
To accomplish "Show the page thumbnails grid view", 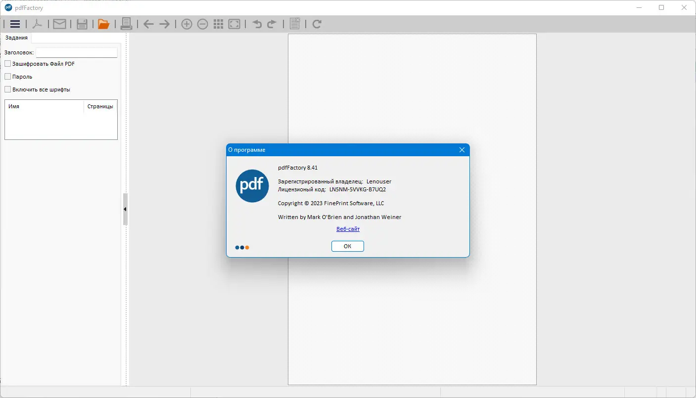I will pos(218,24).
